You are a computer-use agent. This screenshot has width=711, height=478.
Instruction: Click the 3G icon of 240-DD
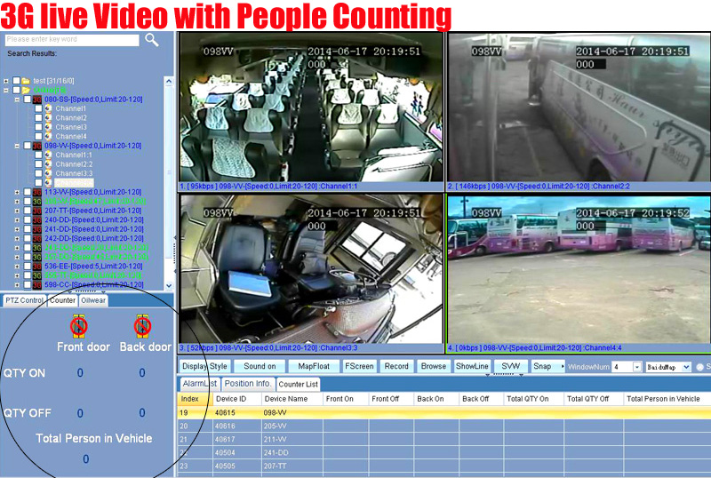(37, 220)
